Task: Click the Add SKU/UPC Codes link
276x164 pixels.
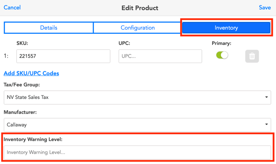Action: (31, 73)
